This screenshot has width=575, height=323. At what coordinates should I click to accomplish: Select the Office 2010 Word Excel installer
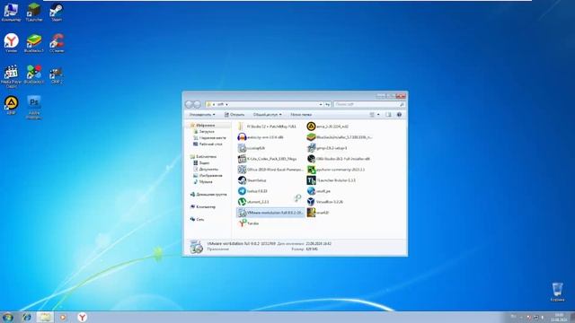click(x=270, y=170)
